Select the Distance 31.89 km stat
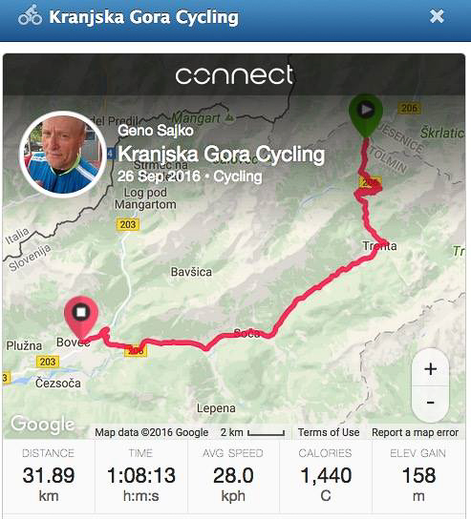471x519 pixels. coord(49,476)
